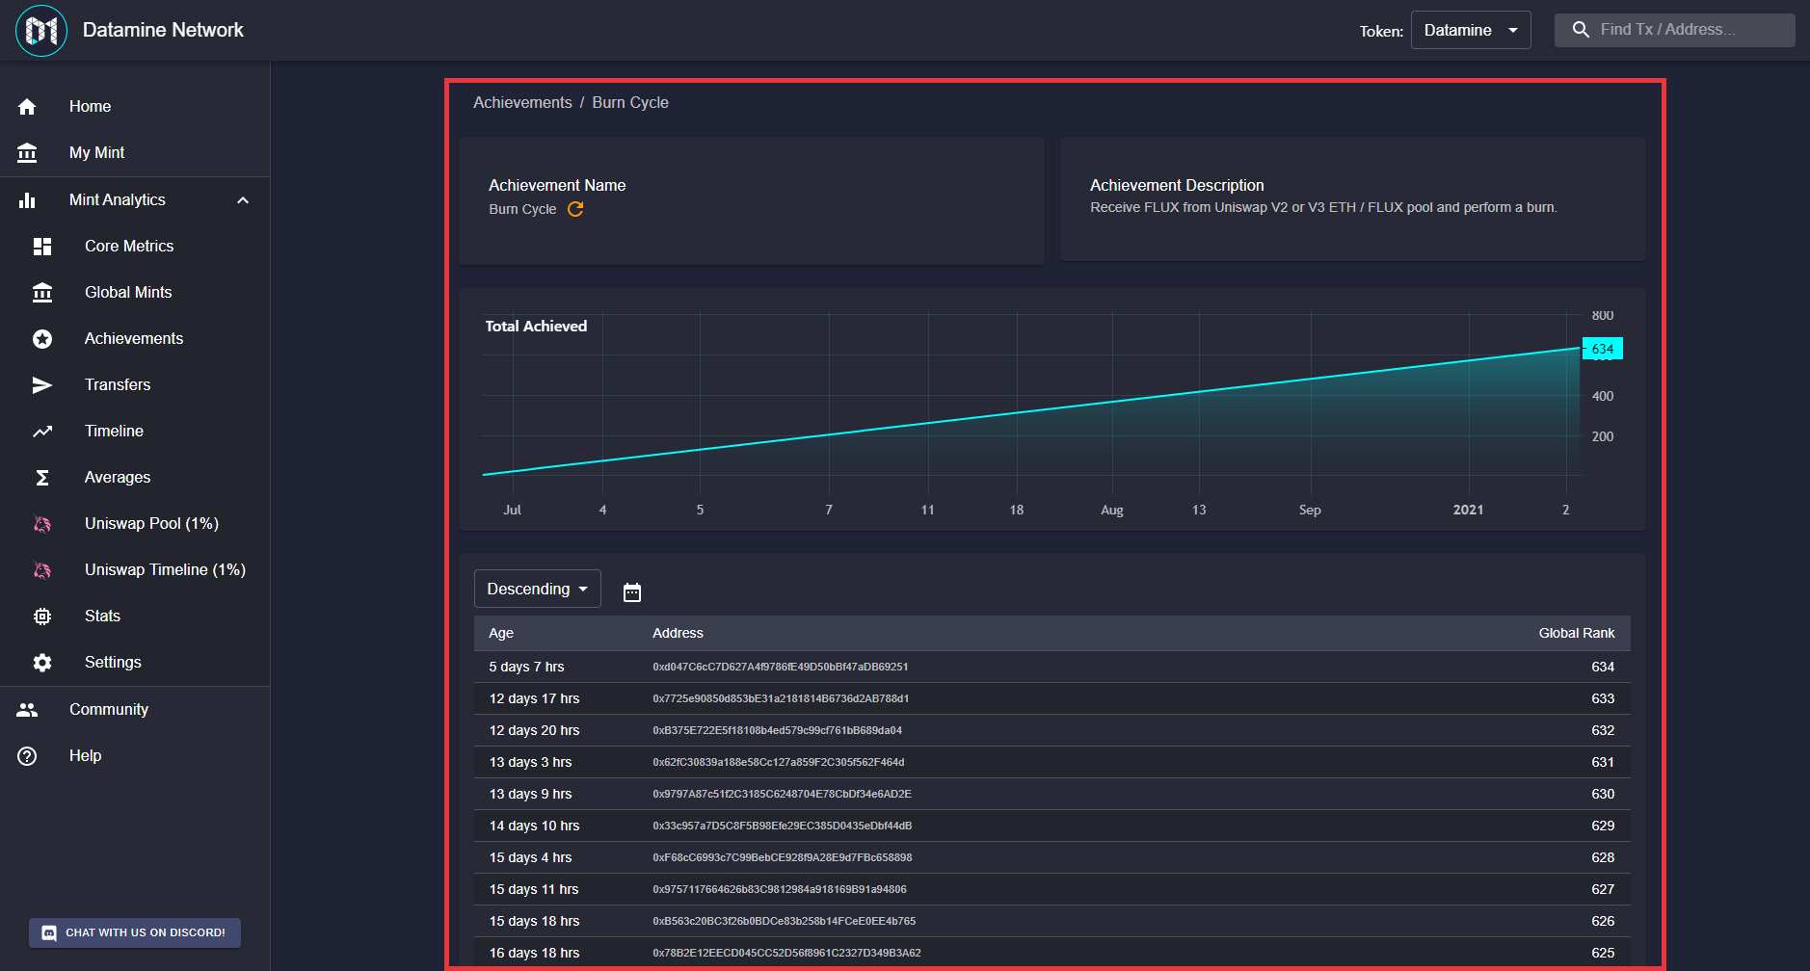
Task: Open the Home menu item
Action: click(135, 107)
